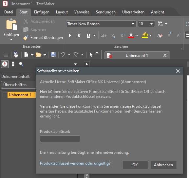Viewport: 189px width, 178px height.
Task: Click the undo arrow icon
Action: point(63,55)
